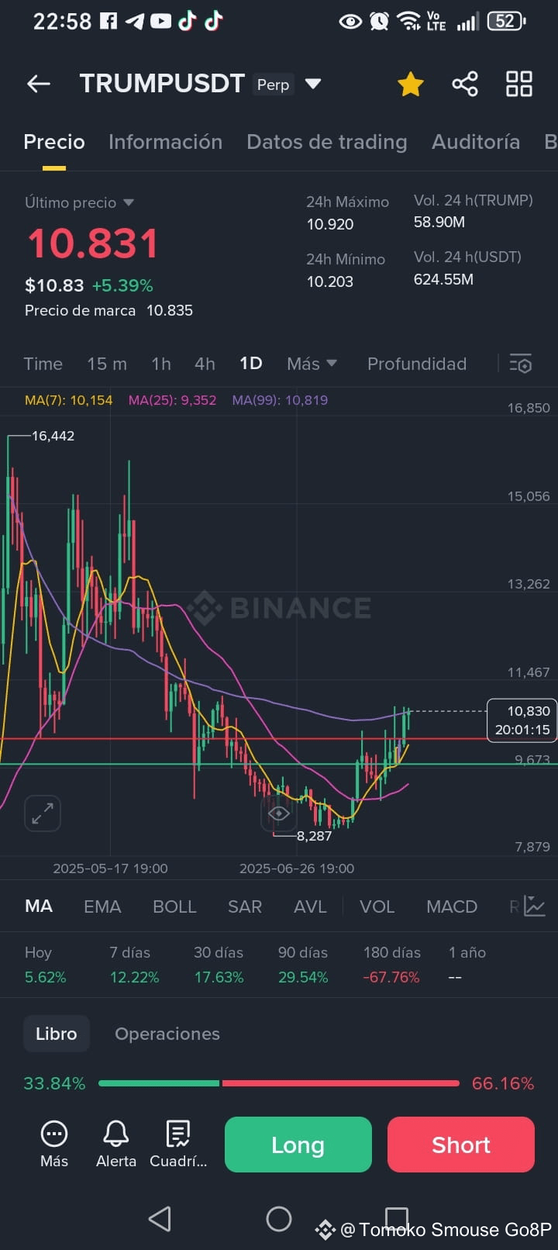Switch to the Libro tab
The image size is (558, 1250).
[57, 1034]
